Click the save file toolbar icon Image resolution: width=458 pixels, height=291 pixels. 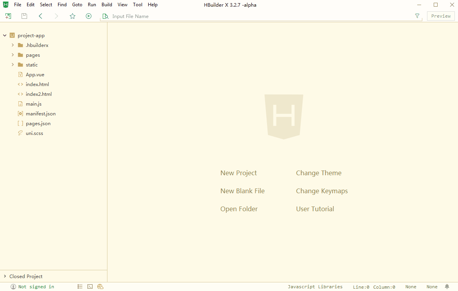[x=24, y=16]
